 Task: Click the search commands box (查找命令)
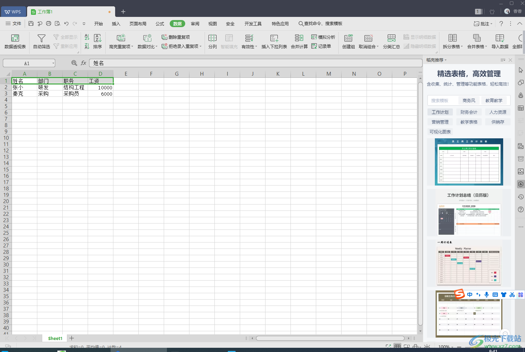tap(320, 24)
